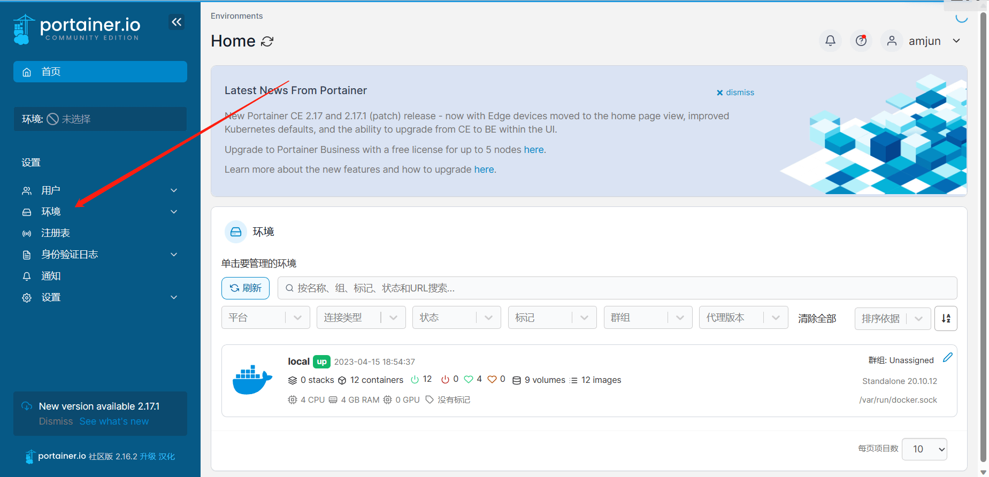Screen dimensions: 989x477
Task: Click the 环境: 未选择 box
Action: tap(100, 119)
